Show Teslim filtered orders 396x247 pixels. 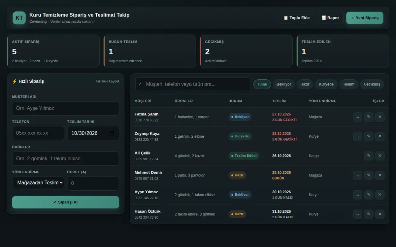point(348,84)
